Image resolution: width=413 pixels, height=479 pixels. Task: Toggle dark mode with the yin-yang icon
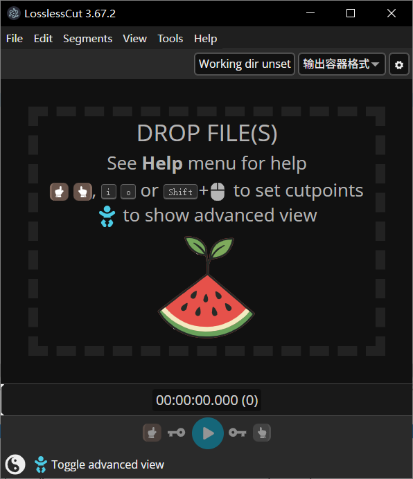[x=15, y=464]
